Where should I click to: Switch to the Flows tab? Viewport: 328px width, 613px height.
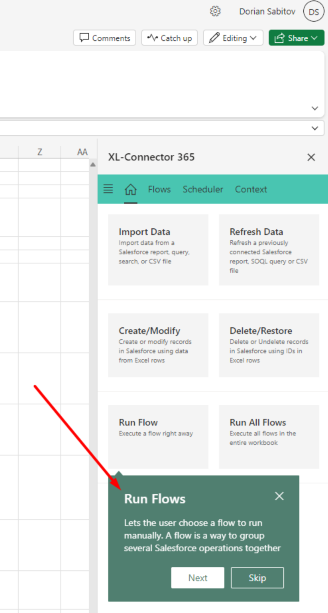pyautogui.click(x=159, y=189)
